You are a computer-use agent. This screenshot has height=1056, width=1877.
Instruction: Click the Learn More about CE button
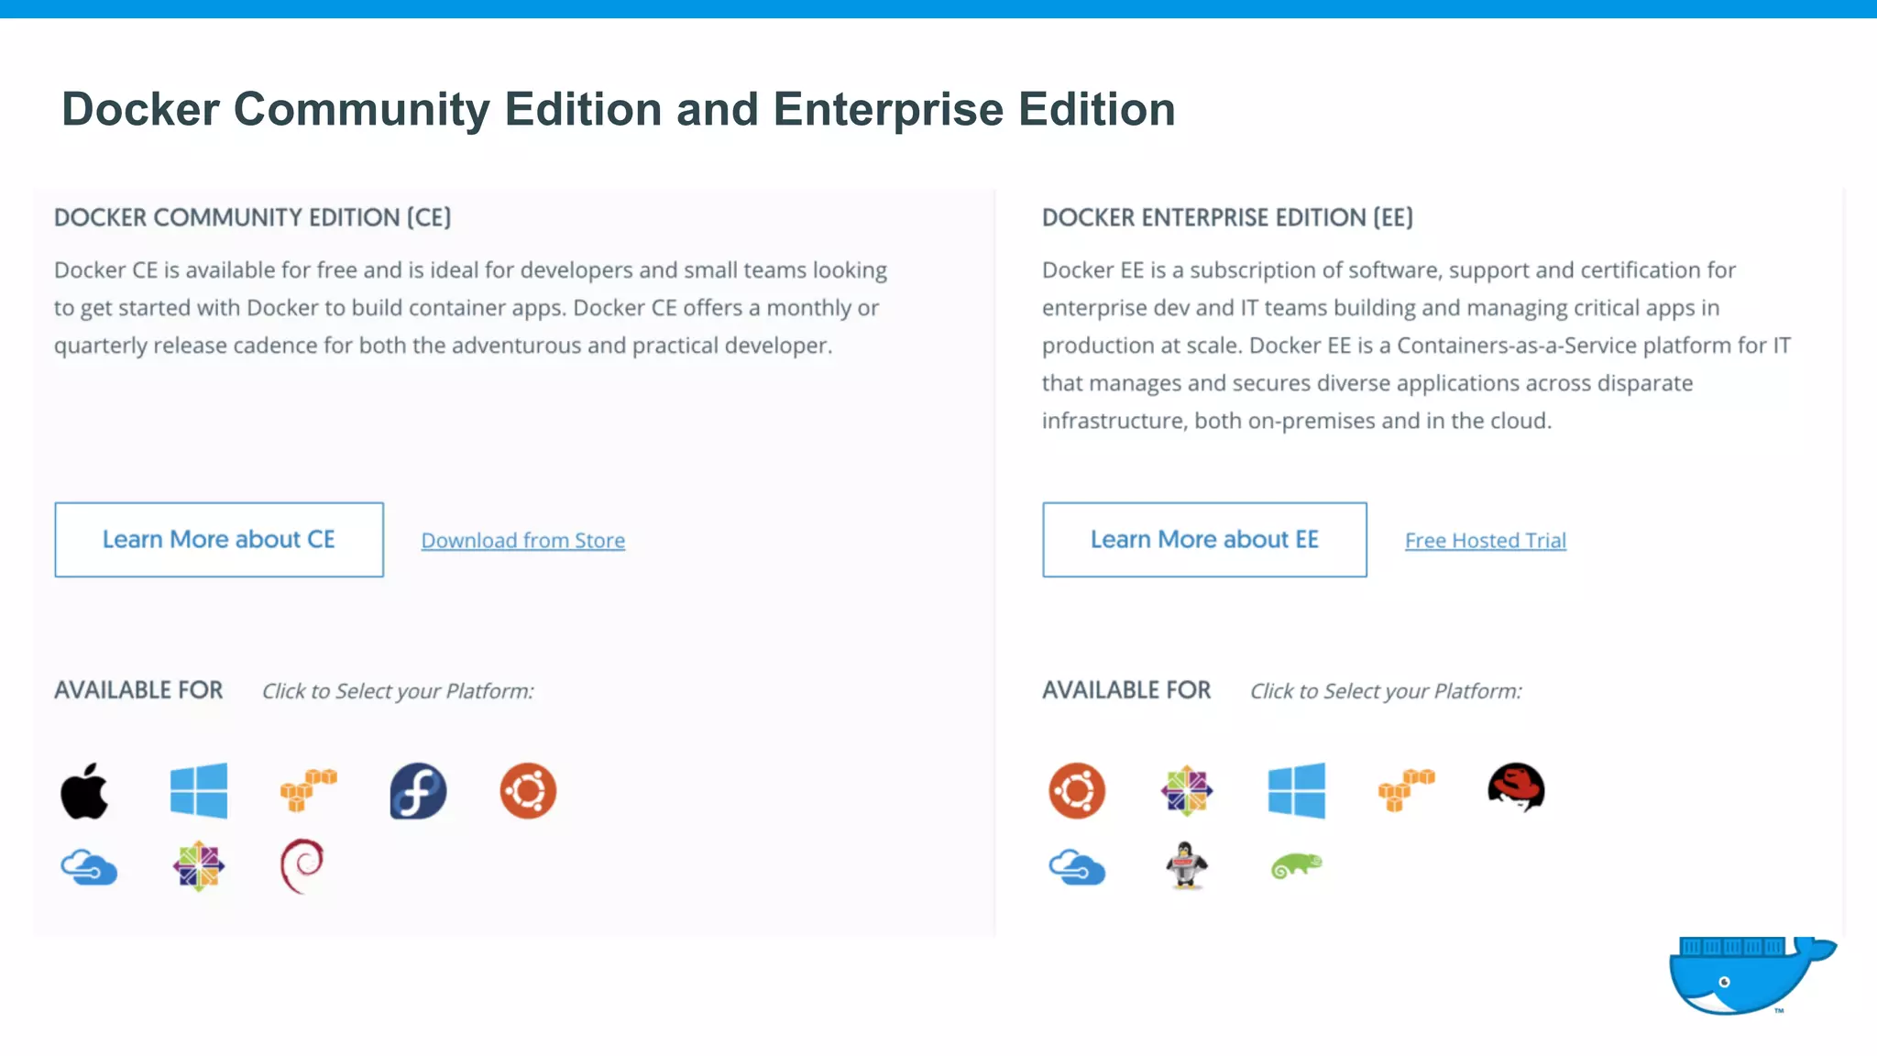pyautogui.click(x=219, y=539)
